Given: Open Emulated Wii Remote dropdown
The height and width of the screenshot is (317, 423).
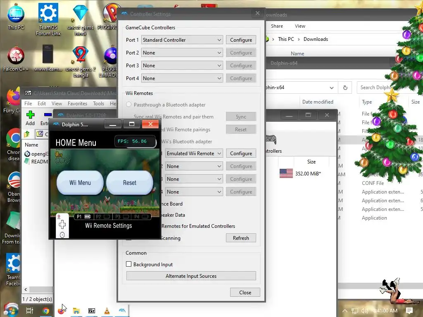Looking at the screenshot, I should click(194, 154).
